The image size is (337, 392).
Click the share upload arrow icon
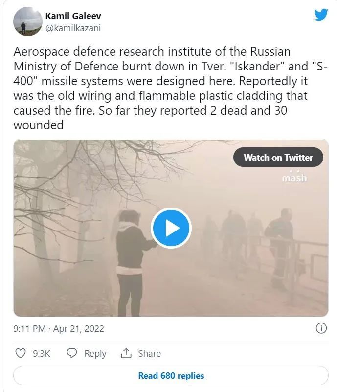point(126,353)
